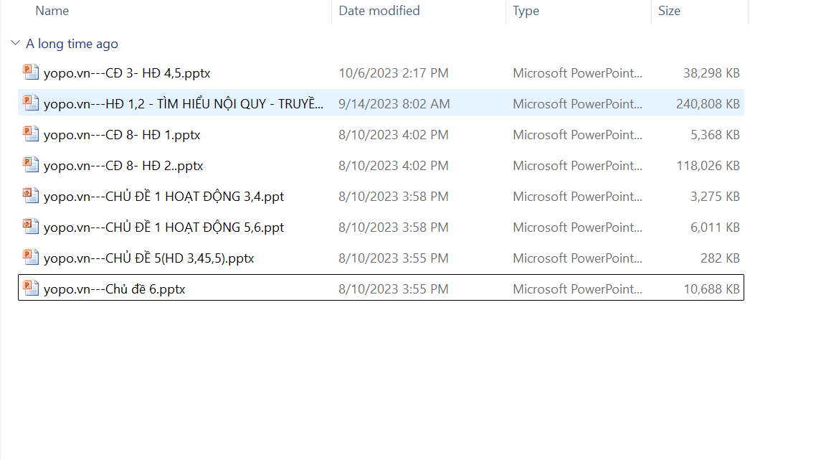
Task: Click the 118,026 KB size entry
Action: 707,166
